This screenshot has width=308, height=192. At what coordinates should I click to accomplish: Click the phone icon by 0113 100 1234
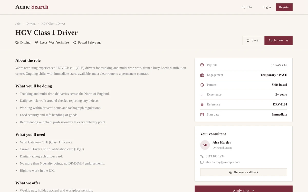[x=202, y=156]
